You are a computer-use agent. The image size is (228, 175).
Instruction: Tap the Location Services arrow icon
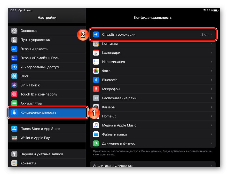pyautogui.click(x=96, y=34)
